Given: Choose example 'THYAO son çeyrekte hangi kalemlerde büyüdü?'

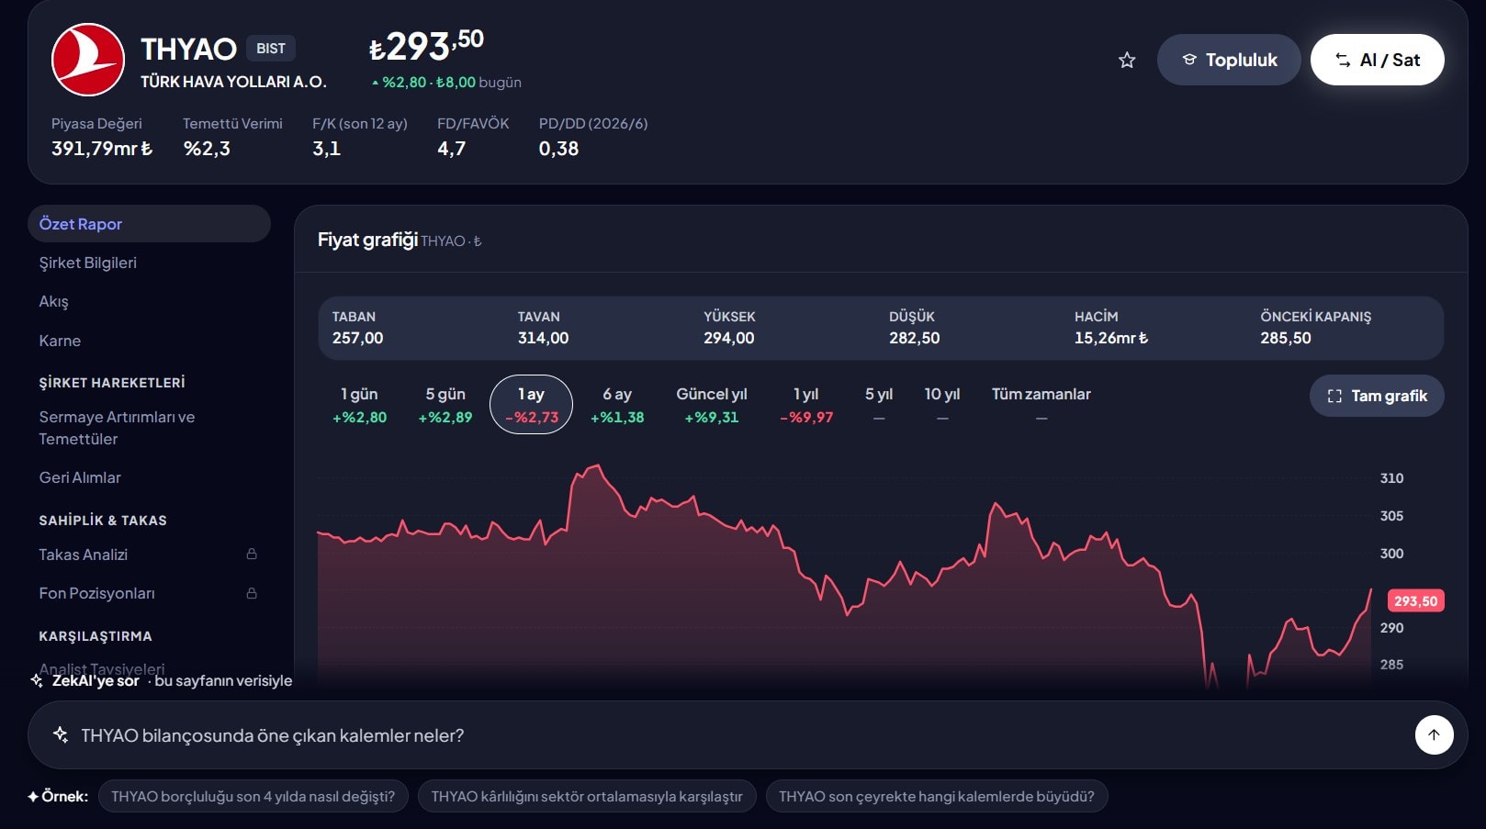Looking at the screenshot, I should tap(937, 796).
